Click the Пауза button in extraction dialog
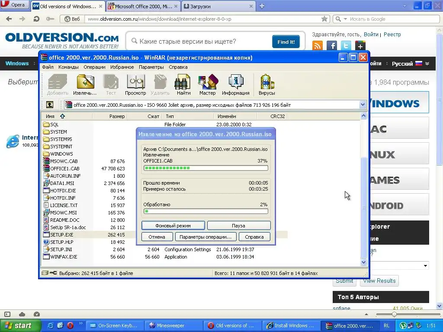This screenshot has height=332, width=443. point(239,226)
